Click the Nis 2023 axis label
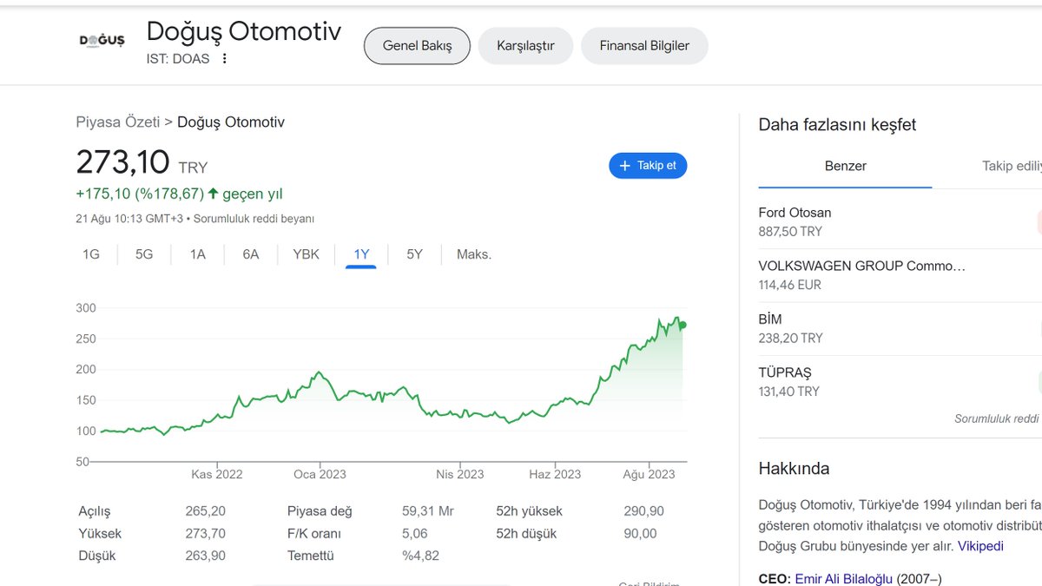 click(459, 474)
